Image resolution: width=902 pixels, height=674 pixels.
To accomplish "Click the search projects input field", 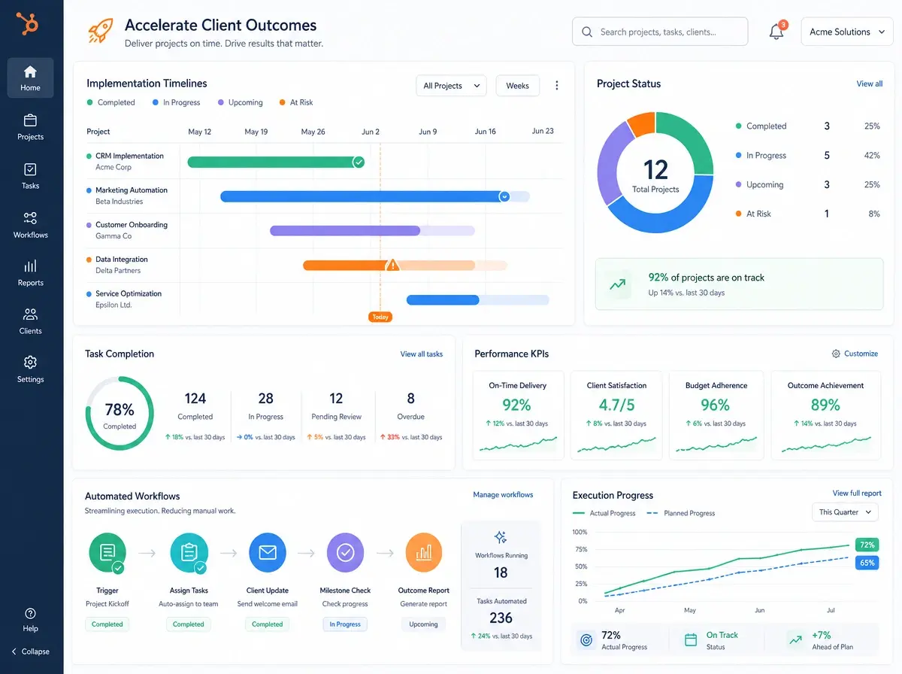I will pos(660,32).
